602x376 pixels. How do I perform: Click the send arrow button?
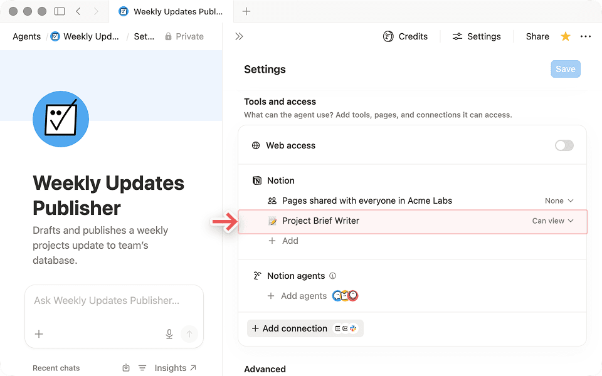189,334
